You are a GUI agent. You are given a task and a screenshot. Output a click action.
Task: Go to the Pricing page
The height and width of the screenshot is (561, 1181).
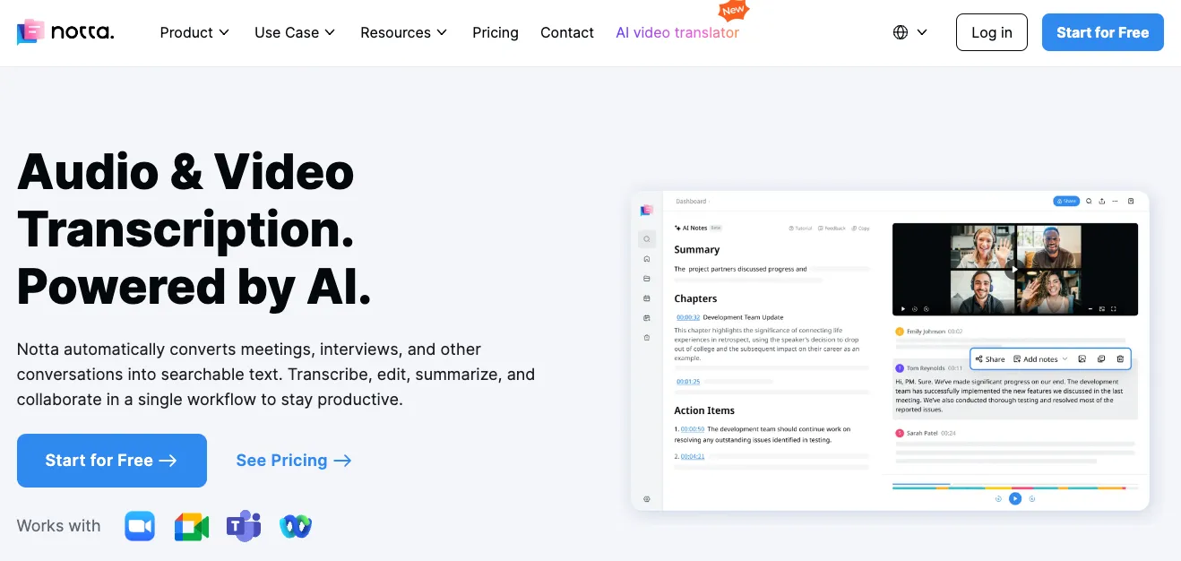[x=496, y=32]
